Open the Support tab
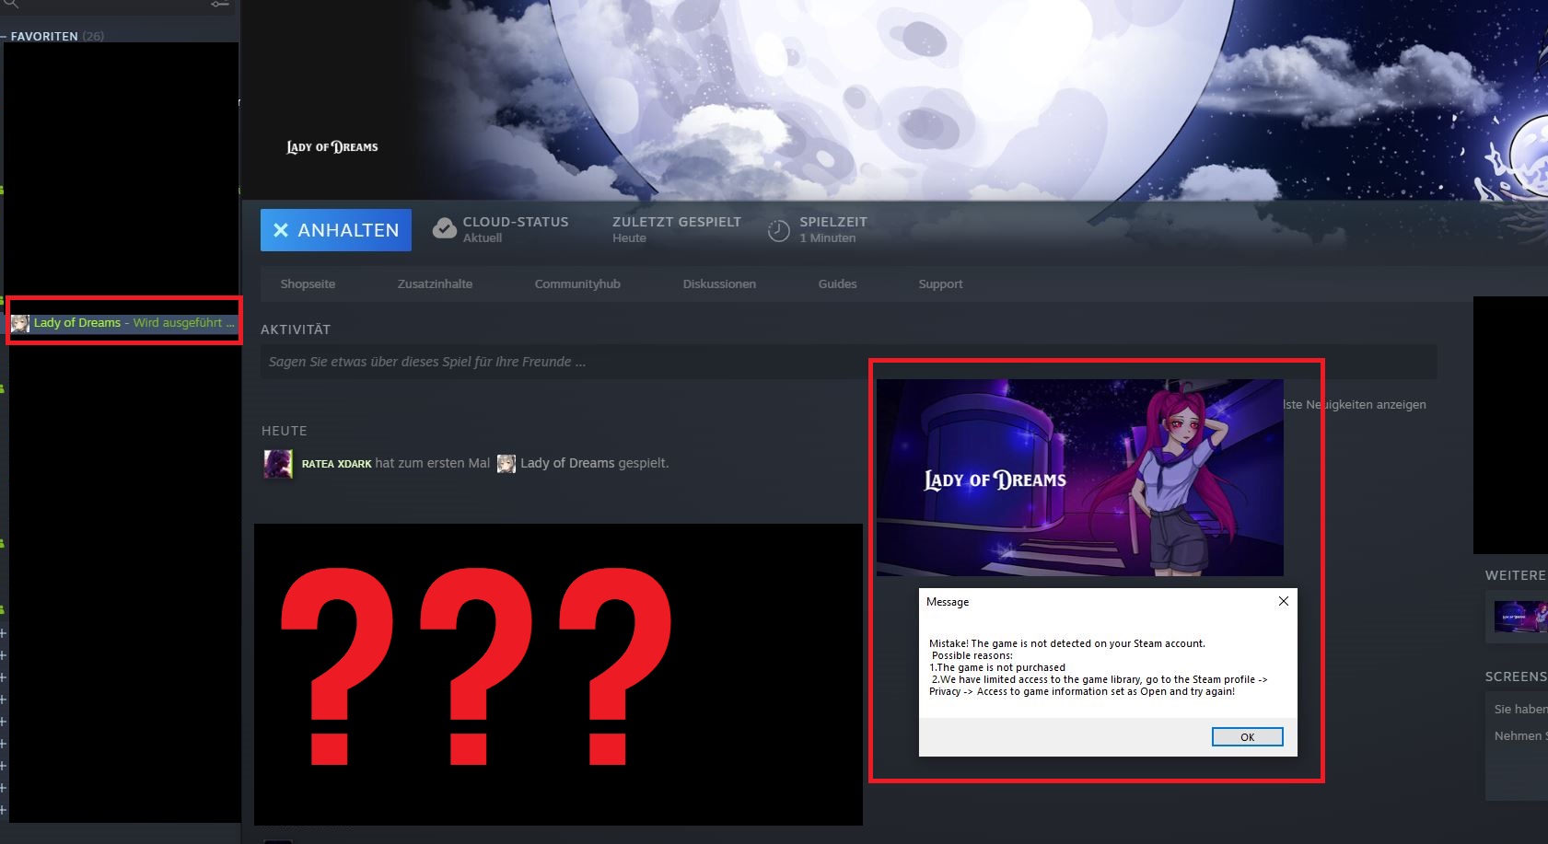 [940, 284]
